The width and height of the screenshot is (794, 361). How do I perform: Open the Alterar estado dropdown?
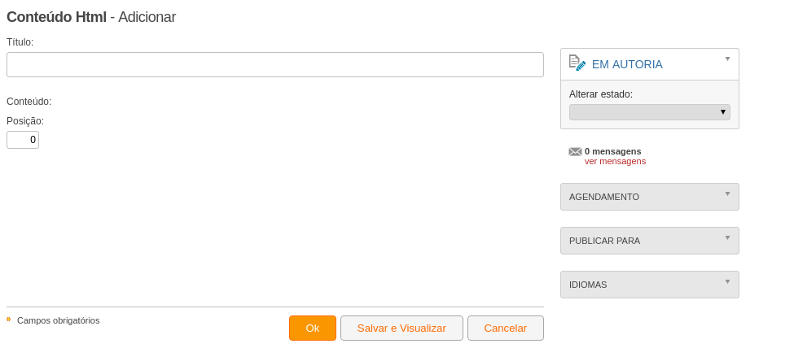point(650,112)
